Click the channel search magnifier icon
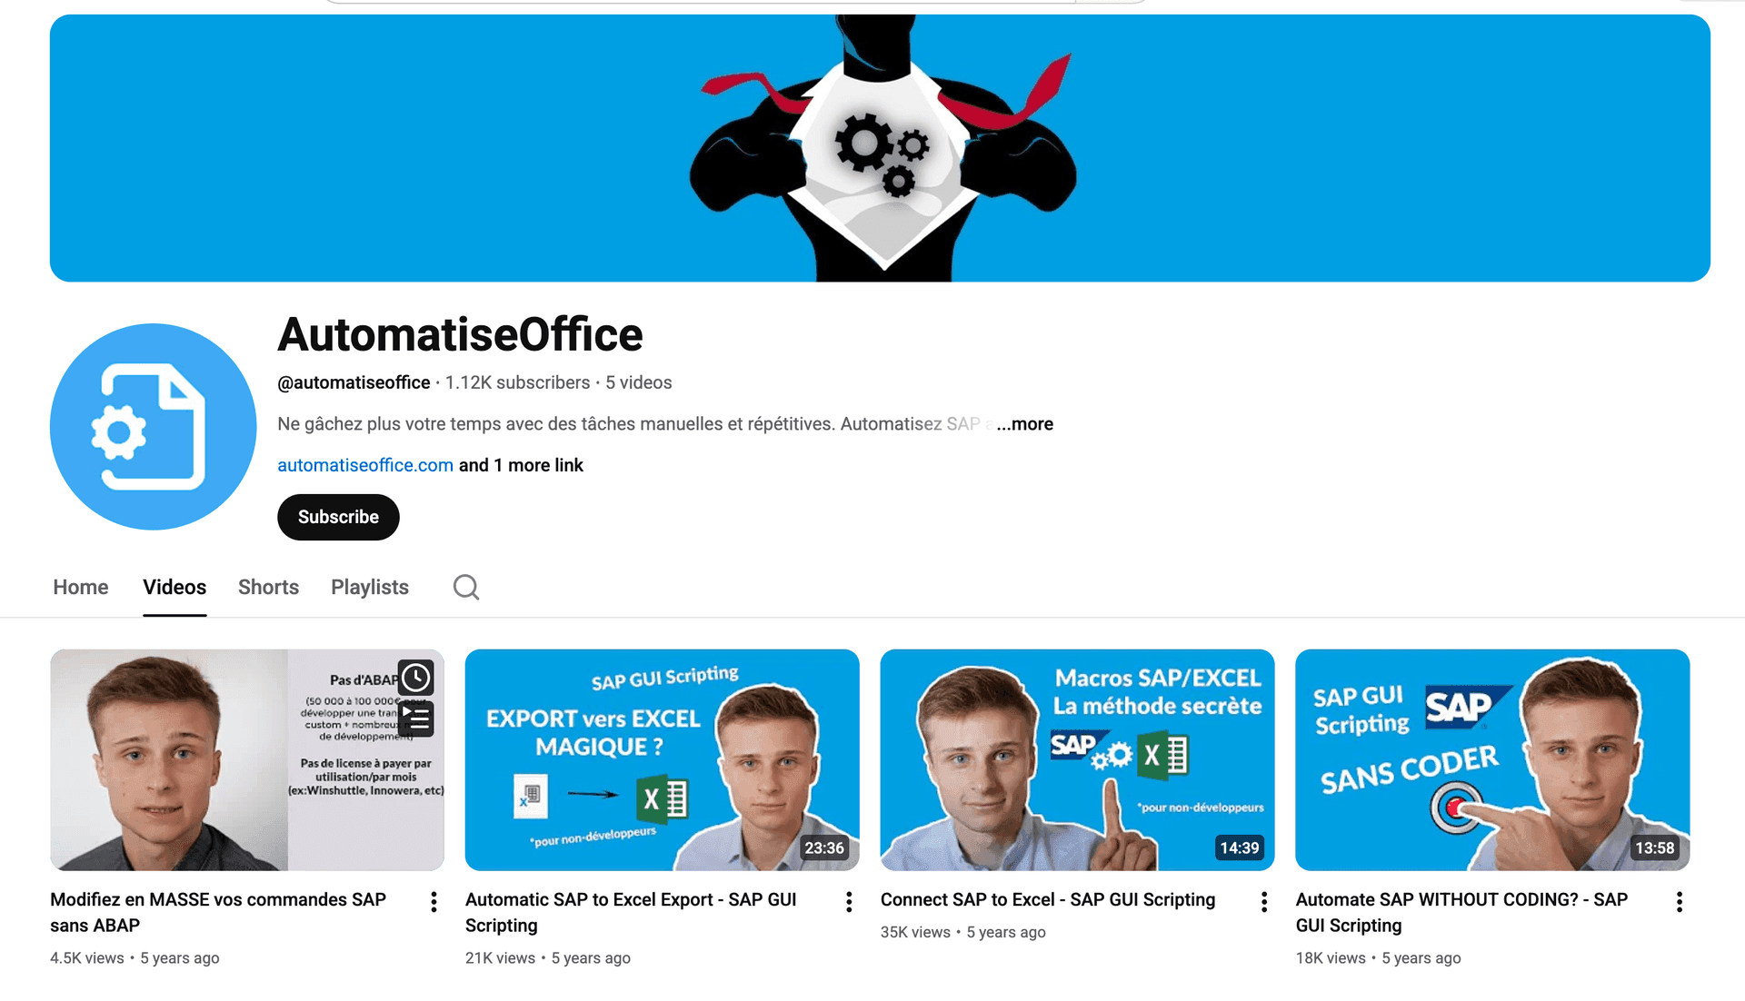 click(x=466, y=588)
